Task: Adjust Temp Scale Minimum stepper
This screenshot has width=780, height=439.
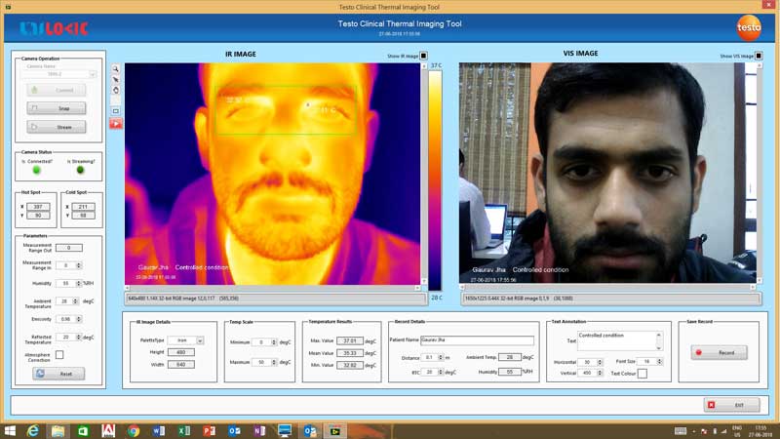Action: coord(274,342)
